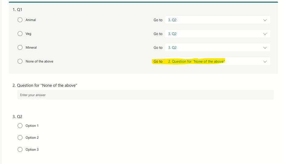Open the Go to dropdown for Animal
The image size is (283, 164).
pos(218,20)
